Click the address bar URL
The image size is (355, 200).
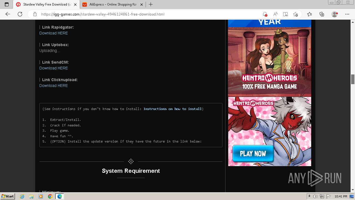pyautogui.click(x=103, y=14)
